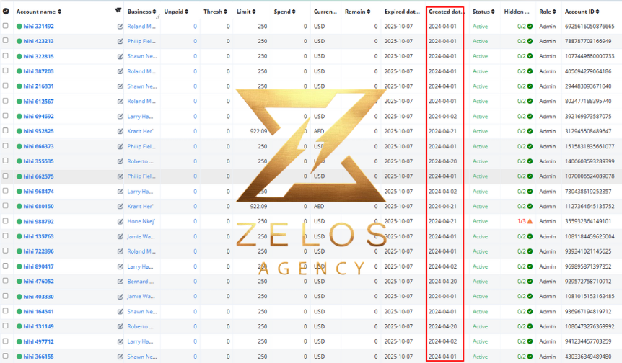Click edit icon for hihi 497712
Screen dimensions: 622x363
click(x=120, y=341)
